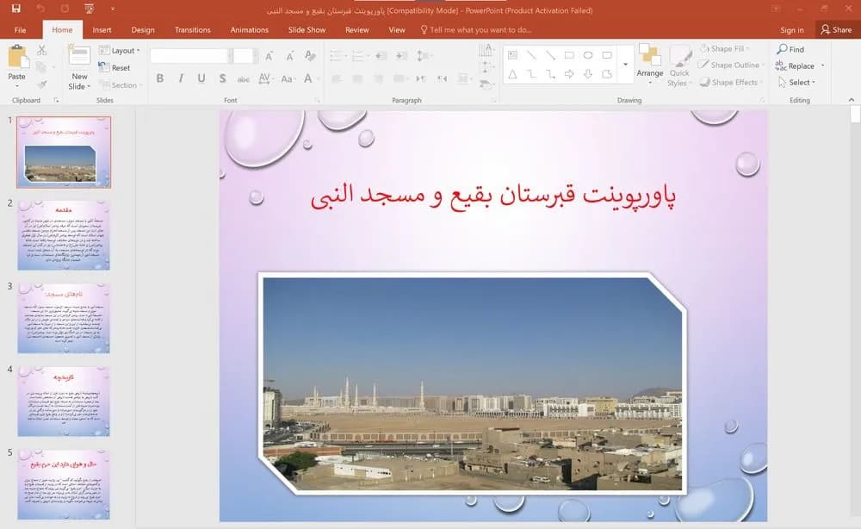This screenshot has width=861, height=529.
Task: Select slide 5 thumbnail
Action: [64, 484]
